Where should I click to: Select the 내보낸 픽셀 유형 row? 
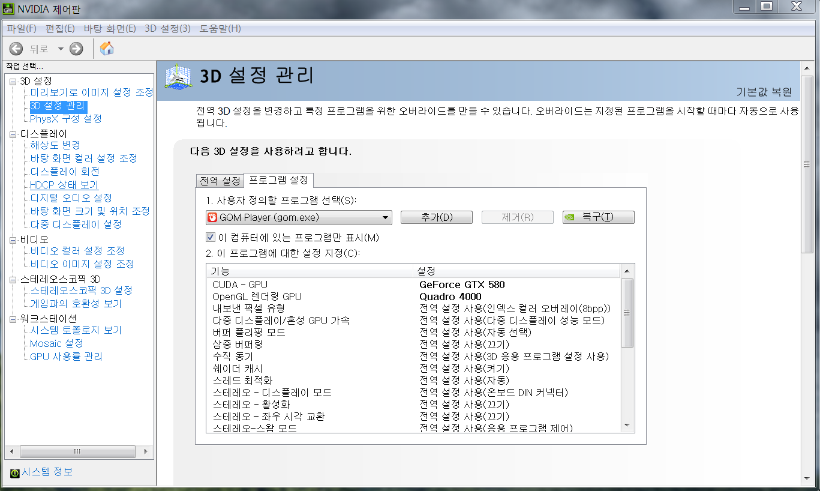pos(413,309)
